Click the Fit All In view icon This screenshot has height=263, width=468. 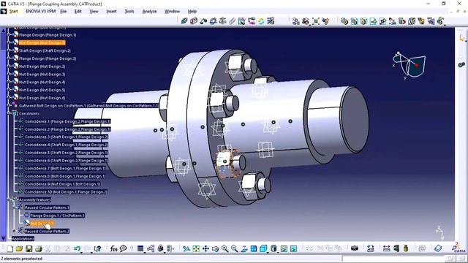coord(196,248)
